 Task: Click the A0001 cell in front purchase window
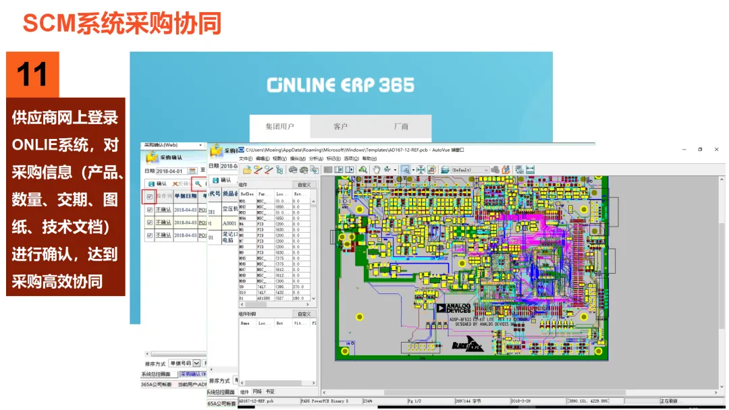pos(230,223)
